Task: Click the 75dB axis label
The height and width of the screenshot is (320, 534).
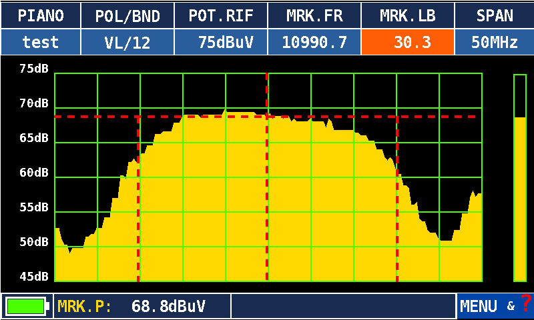Action: 34,69
